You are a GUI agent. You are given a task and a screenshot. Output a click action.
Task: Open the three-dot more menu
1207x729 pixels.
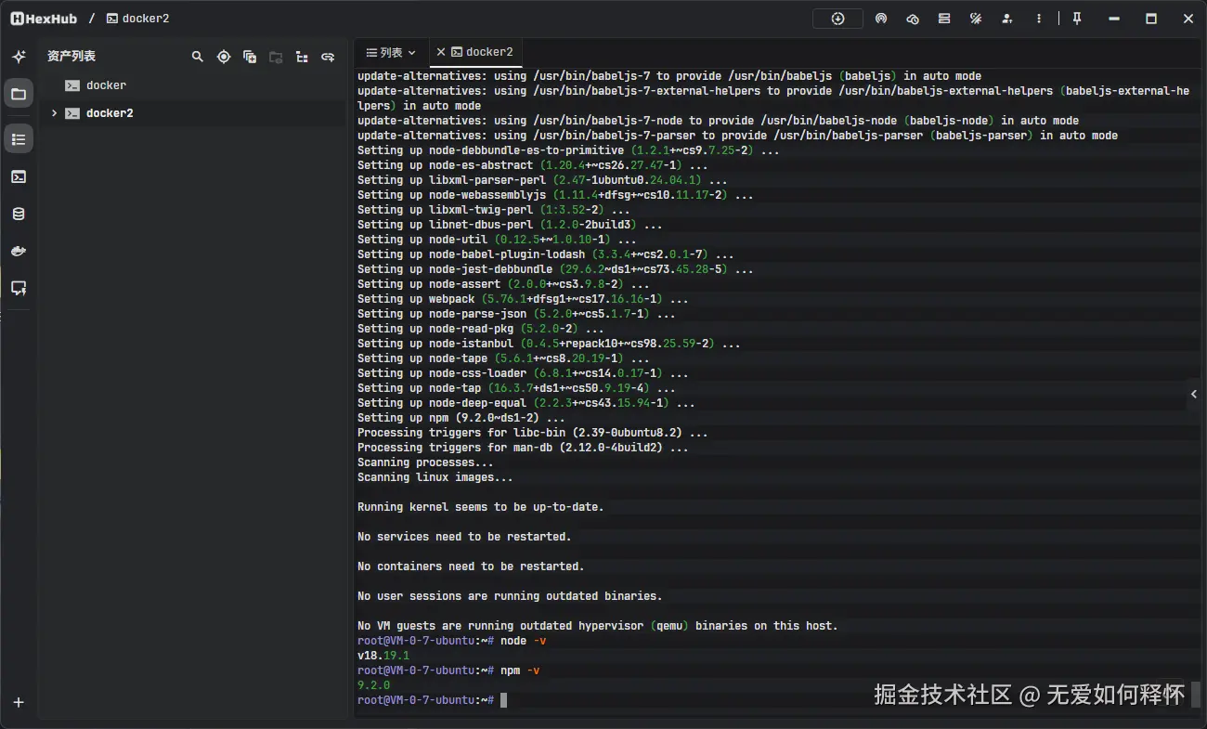(x=1039, y=19)
